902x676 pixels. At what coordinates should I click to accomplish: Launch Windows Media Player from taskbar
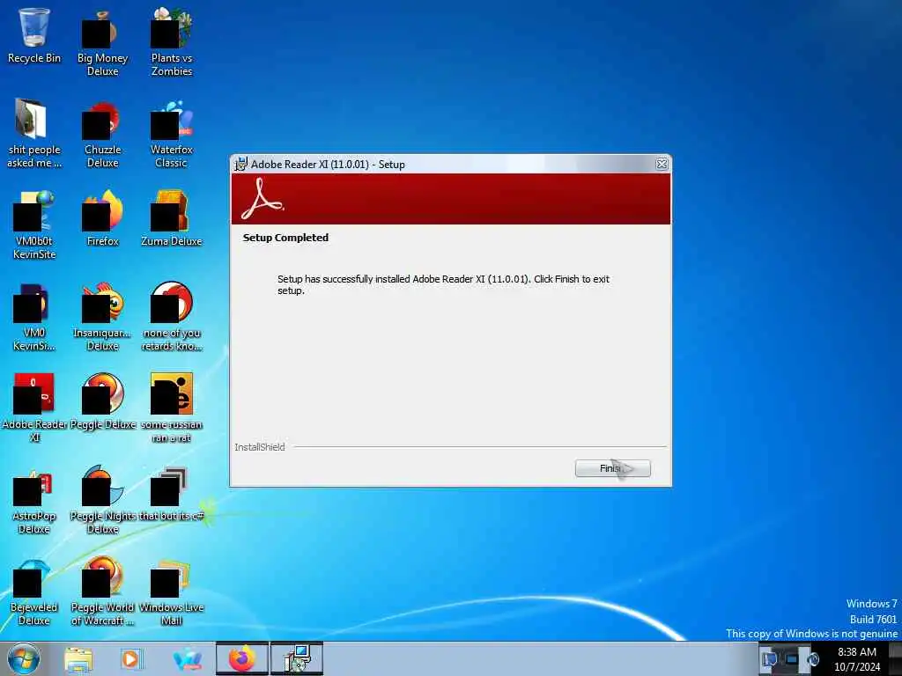point(131,659)
